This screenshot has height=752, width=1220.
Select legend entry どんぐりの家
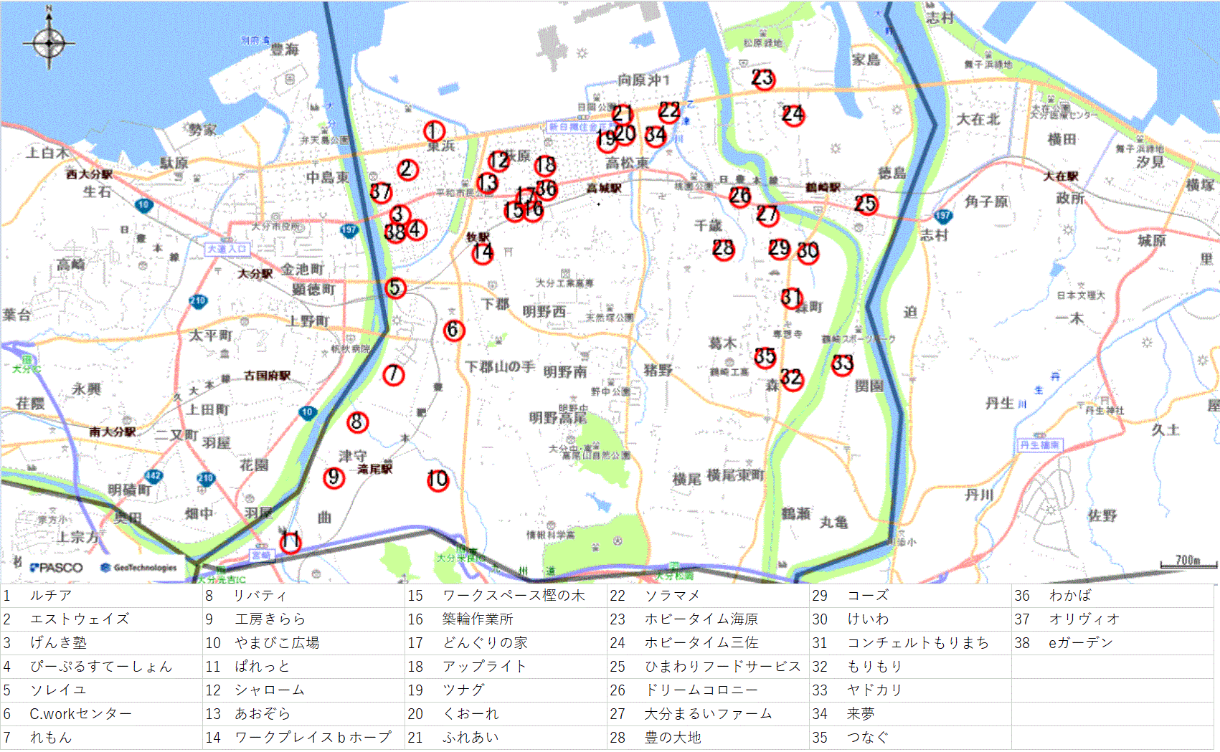(x=485, y=642)
